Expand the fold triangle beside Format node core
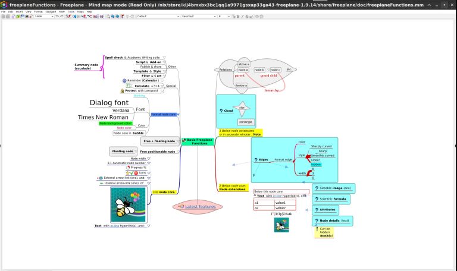Viewport: 457px width, 271px height. [178, 114]
